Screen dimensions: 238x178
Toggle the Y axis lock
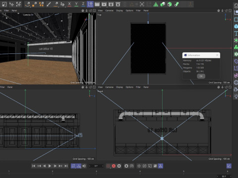[76, 4]
